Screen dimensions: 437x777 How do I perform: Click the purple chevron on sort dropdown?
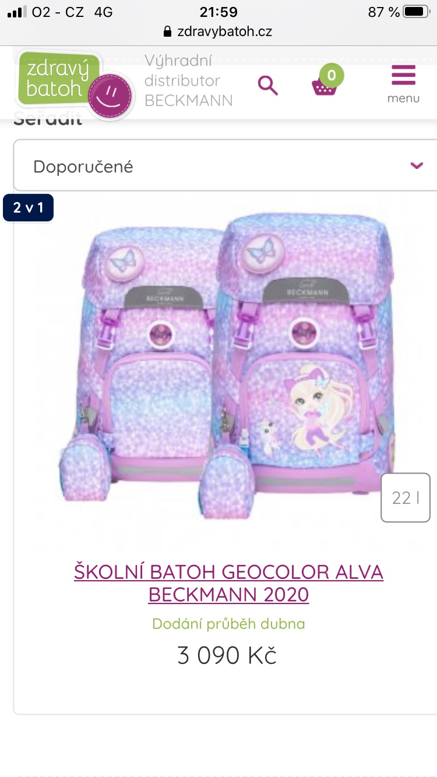416,165
